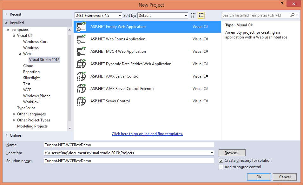
Task: Click the ASP.NET Server Control icon
Action: (x=81, y=101)
